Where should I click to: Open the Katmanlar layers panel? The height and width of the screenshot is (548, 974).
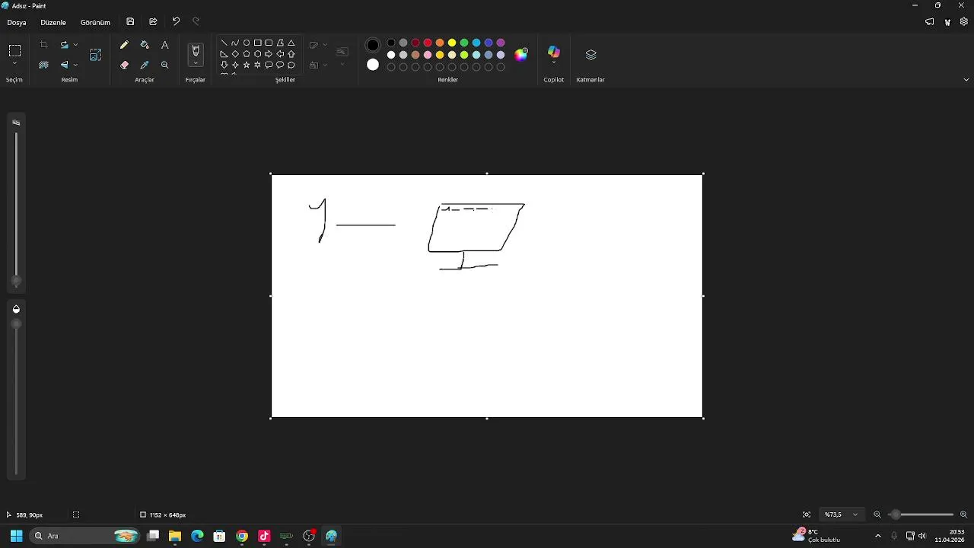590,55
